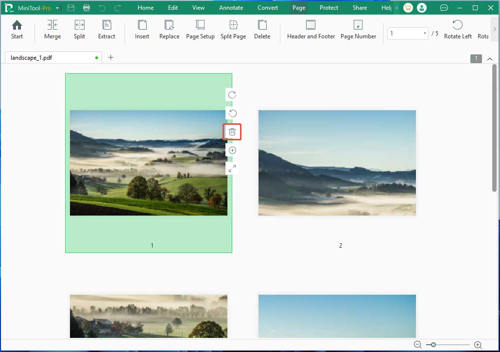The width and height of the screenshot is (500, 352).
Task: Click the Redo arrow
Action: (118, 8)
